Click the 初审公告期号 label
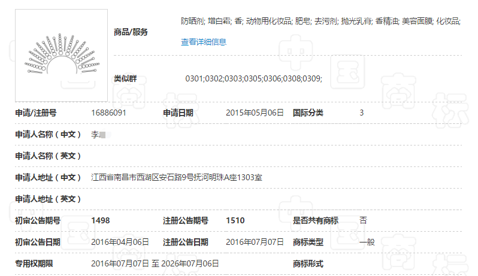The height and width of the screenshot is (276, 478). click(x=38, y=220)
